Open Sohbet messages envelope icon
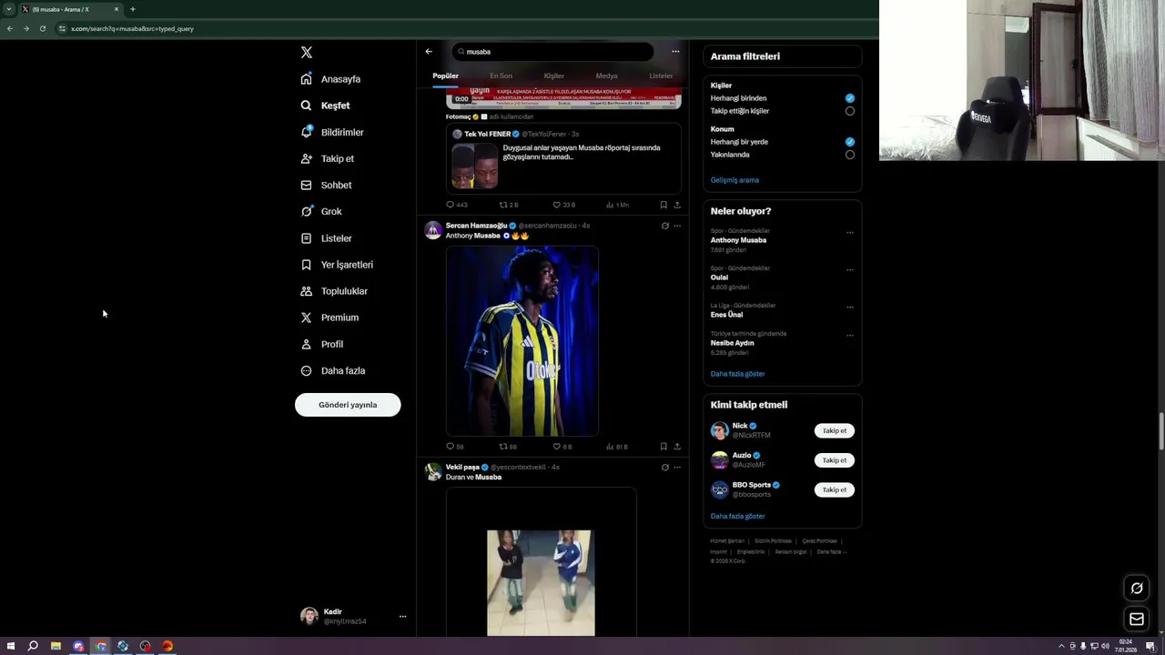 (x=307, y=185)
